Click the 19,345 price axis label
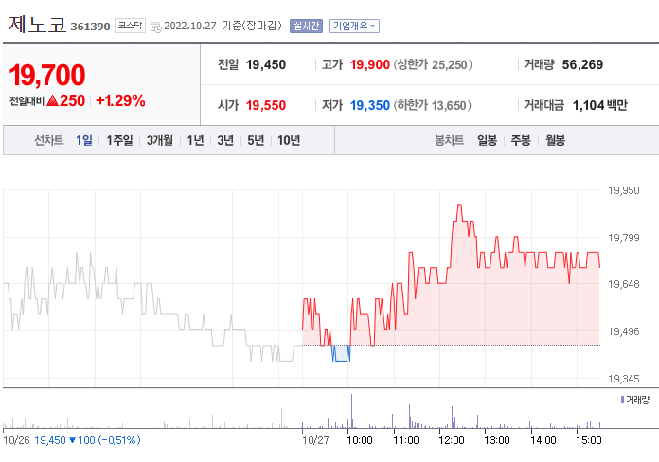The image size is (659, 462). pyautogui.click(x=624, y=380)
